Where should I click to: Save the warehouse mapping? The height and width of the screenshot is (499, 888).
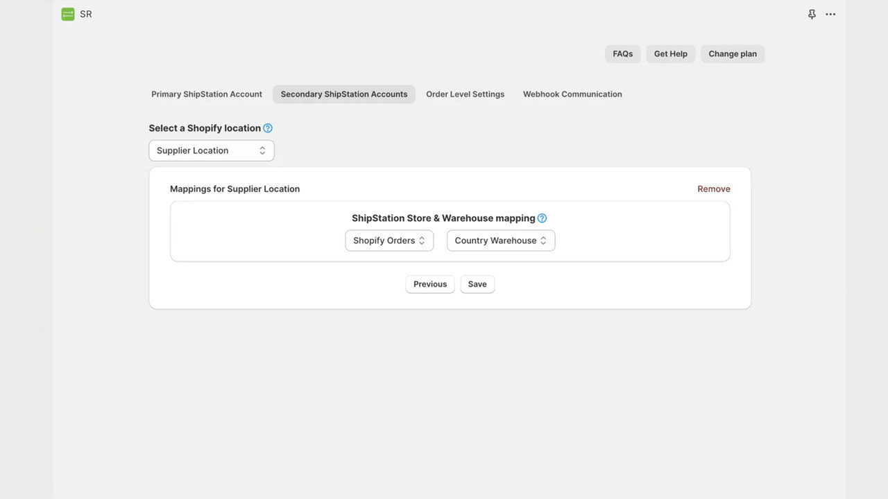pos(477,284)
